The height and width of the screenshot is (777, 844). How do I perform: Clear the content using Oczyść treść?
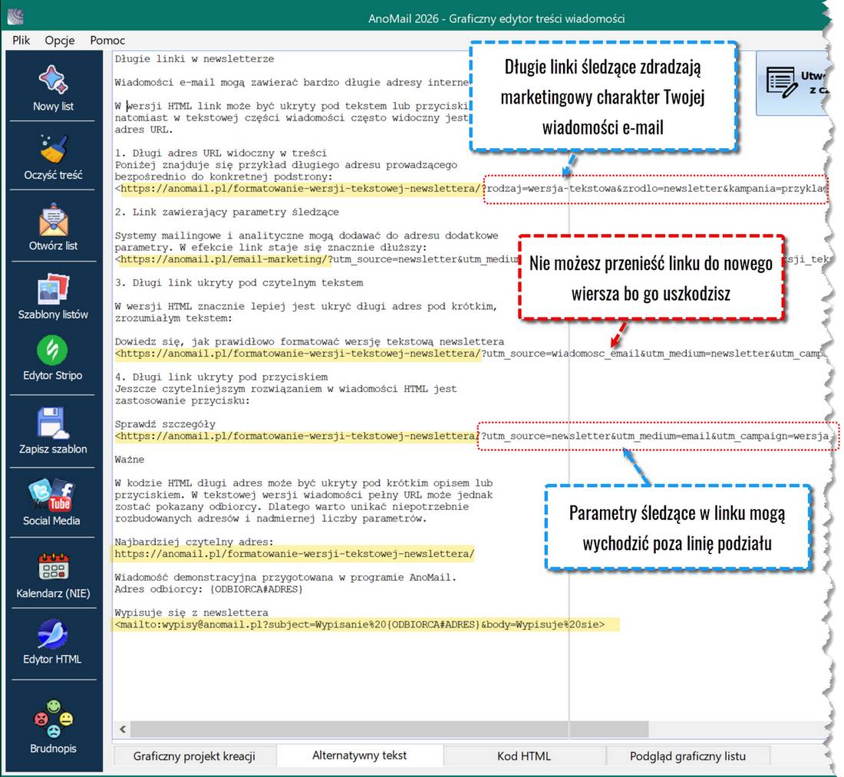(53, 156)
